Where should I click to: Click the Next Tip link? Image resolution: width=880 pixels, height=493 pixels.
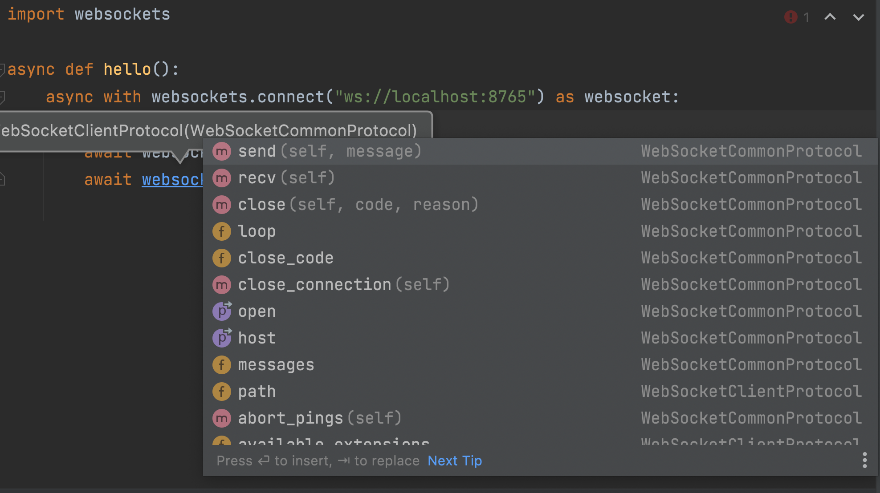pyautogui.click(x=454, y=461)
